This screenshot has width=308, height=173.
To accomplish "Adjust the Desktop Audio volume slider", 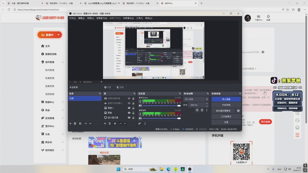I will [161, 118].
